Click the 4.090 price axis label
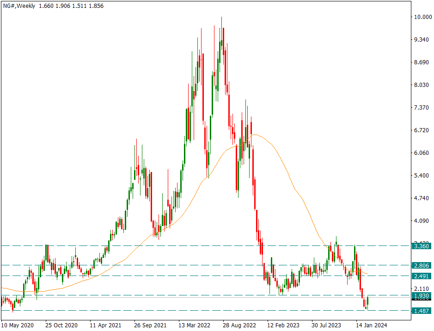This screenshot has height=331, width=434. coord(421,221)
